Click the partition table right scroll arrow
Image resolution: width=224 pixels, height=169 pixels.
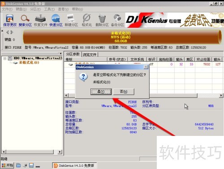coord(221,95)
